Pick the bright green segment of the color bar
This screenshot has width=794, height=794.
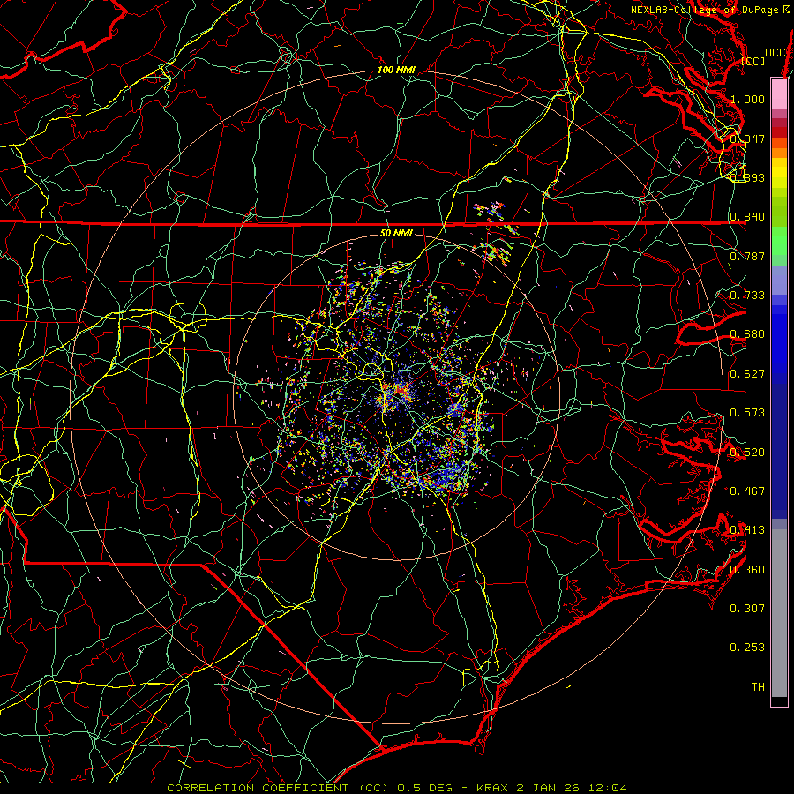(779, 242)
